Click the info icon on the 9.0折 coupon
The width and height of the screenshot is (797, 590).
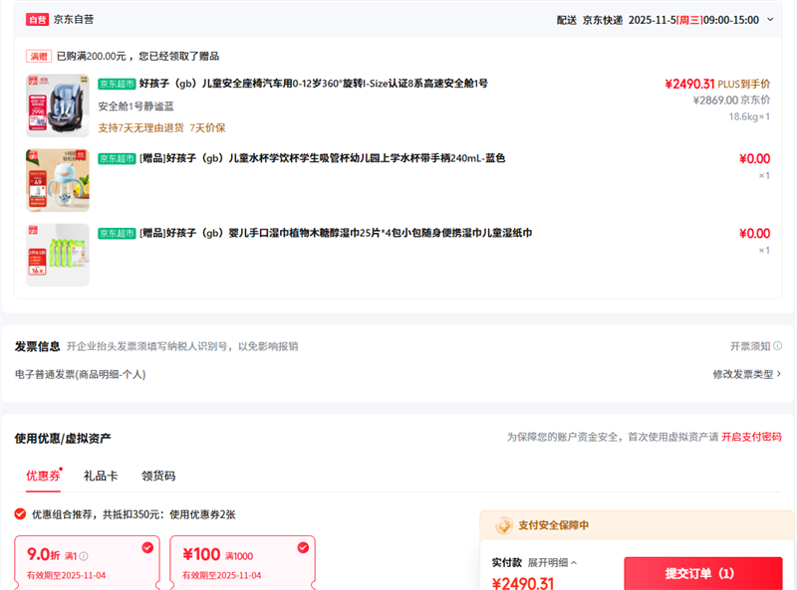click(84, 556)
